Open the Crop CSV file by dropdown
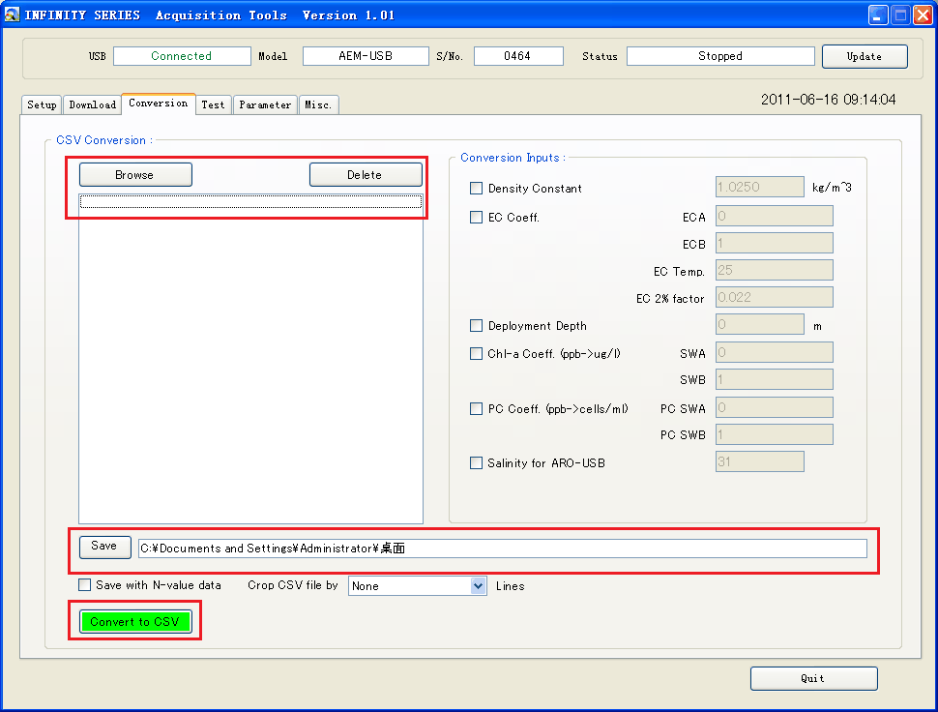Image resolution: width=938 pixels, height=712 pixels. coord(478,586)
